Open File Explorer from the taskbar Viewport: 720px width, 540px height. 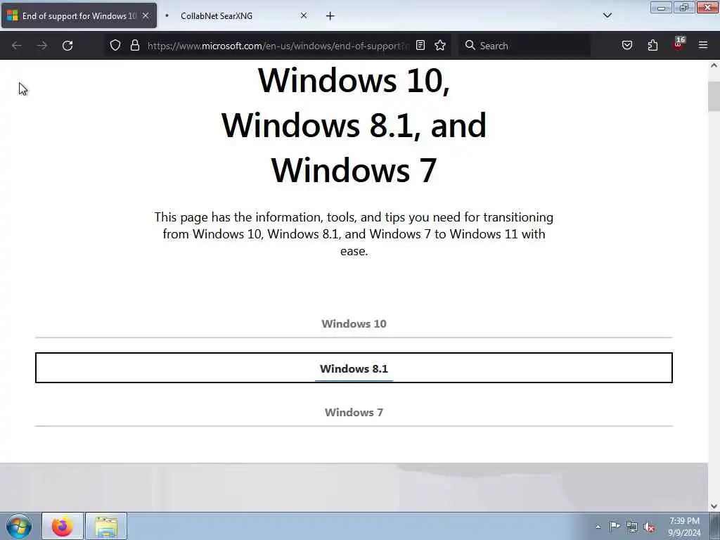[106, 526]
